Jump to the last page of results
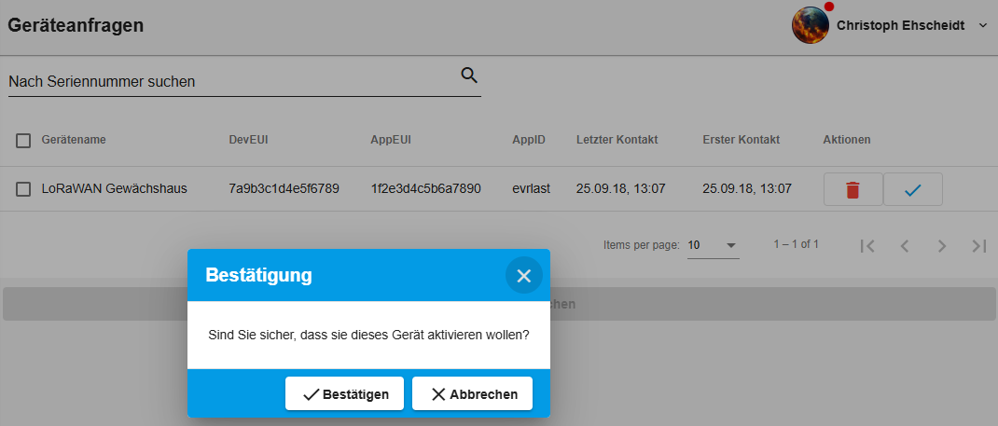This screenshot has width=998, height=426. [x=978, y=245]
